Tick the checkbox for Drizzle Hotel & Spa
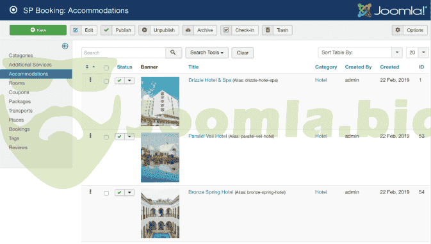 106,81
